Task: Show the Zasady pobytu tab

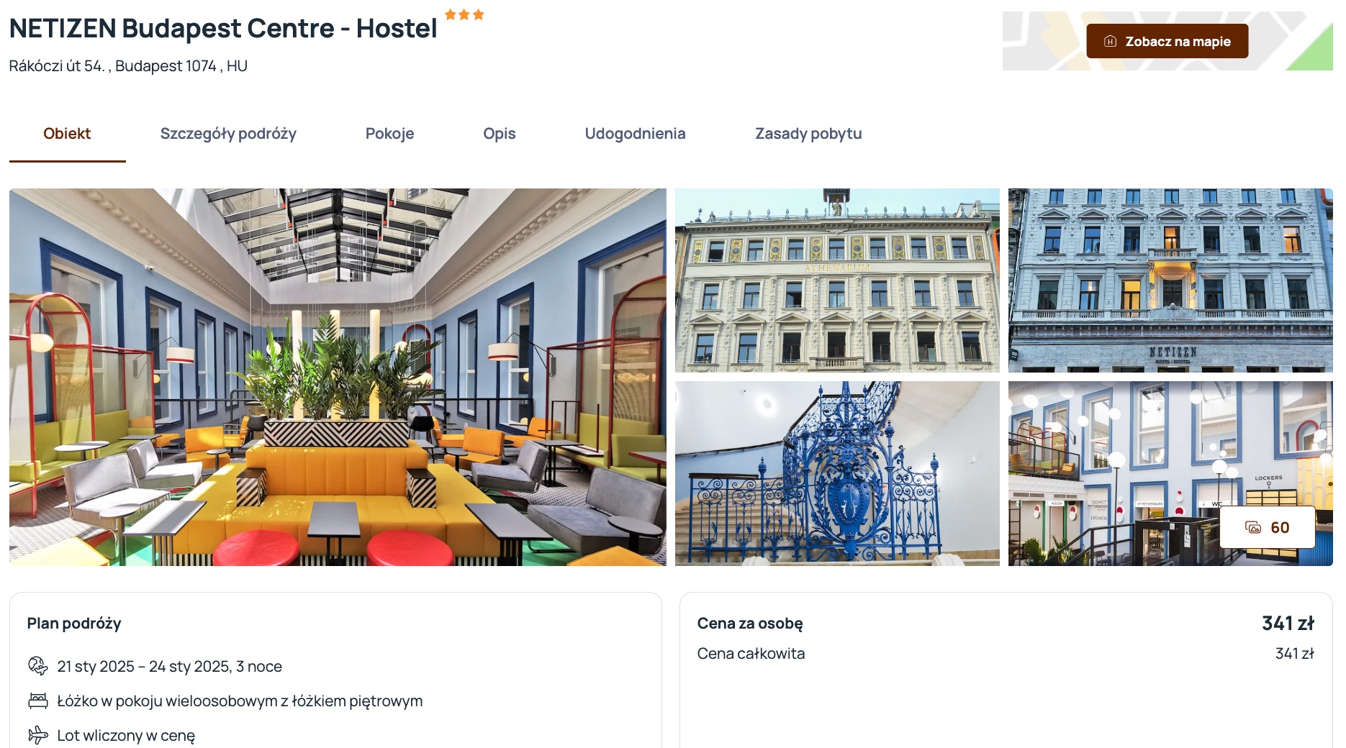Action: [x=808, y=134]
